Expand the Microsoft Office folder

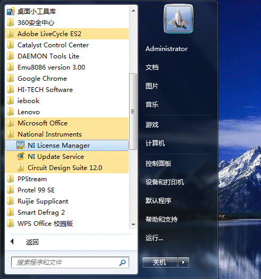pyautogui.click(x=67, y=123)
